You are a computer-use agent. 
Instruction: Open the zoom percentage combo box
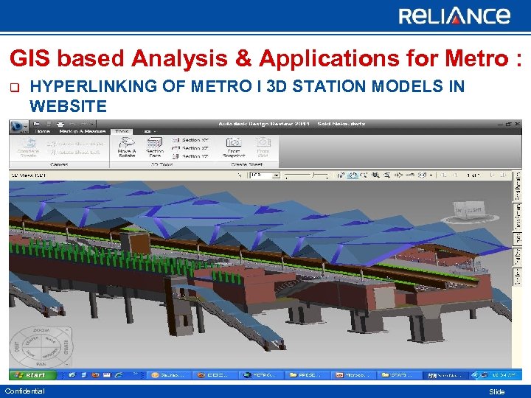[x=265, y=175]
